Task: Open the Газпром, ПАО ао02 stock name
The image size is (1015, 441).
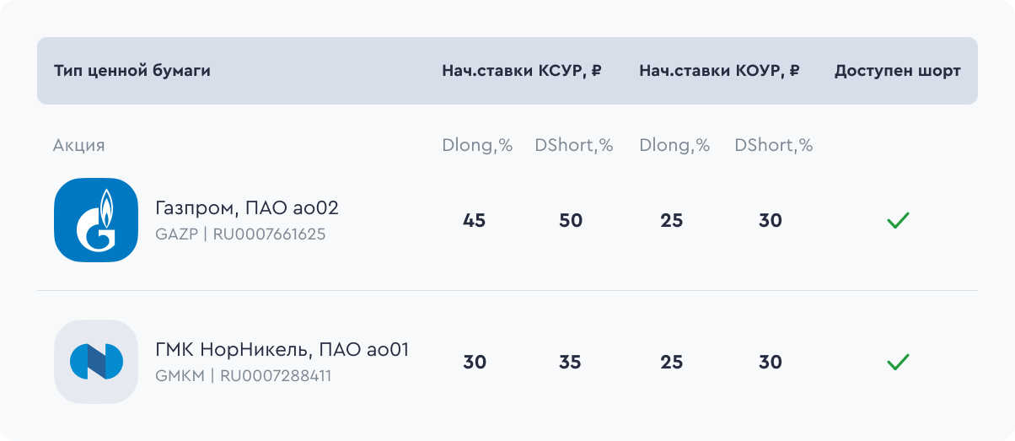Action: pos(247,207)
